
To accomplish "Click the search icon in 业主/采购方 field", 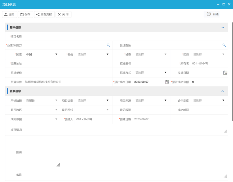I will (x=108, y=45).
